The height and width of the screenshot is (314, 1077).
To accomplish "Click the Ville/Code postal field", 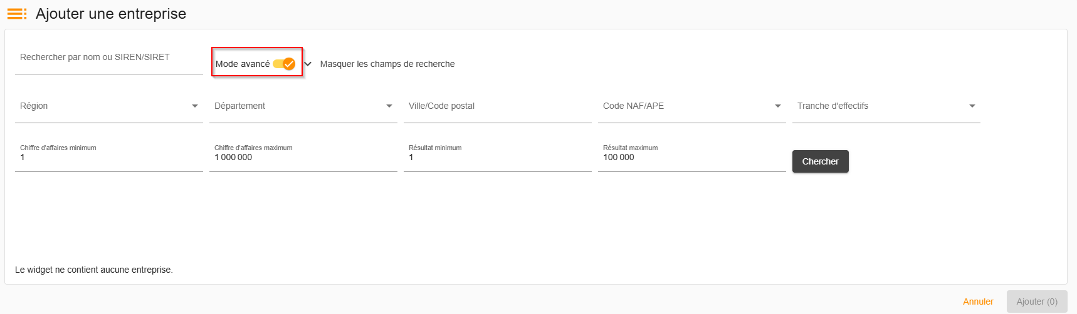I will 498,106.
